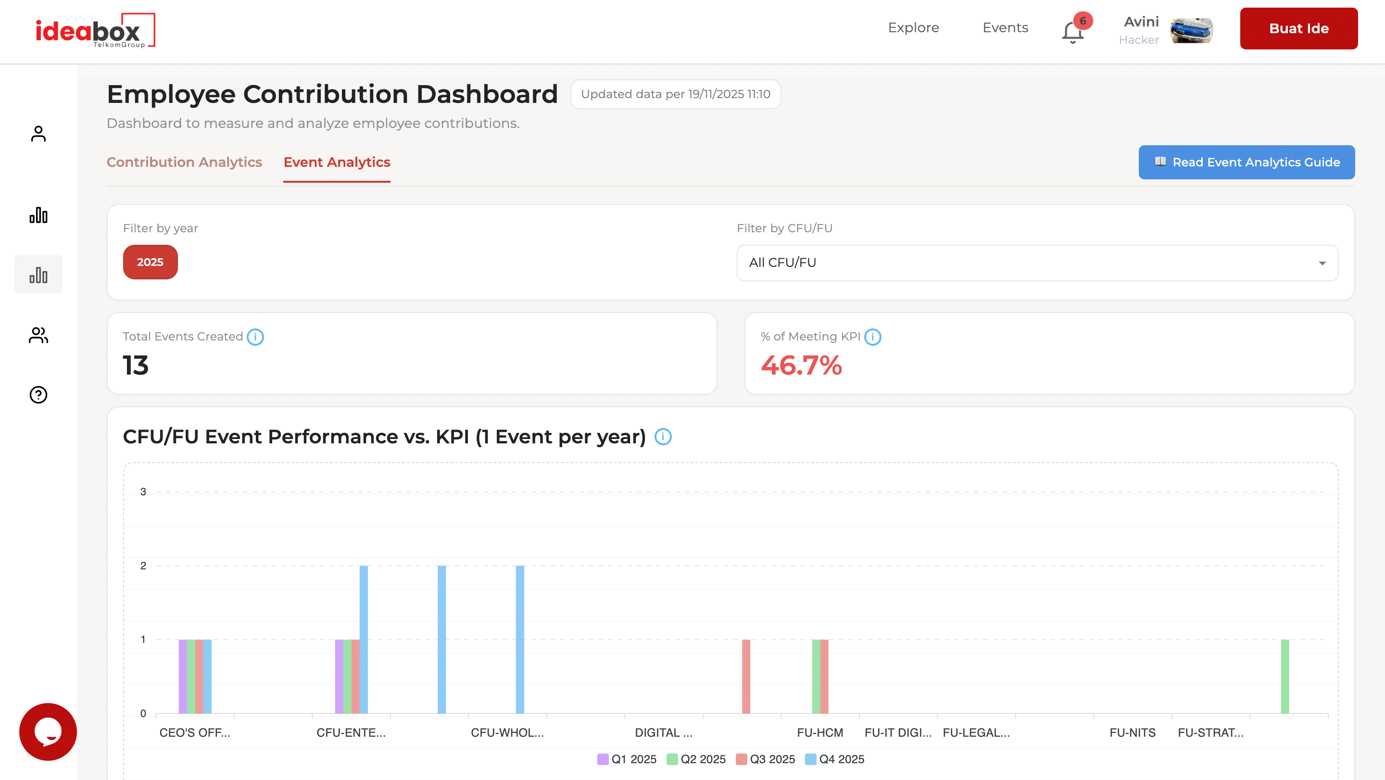Click the first bar chart sidebar icon

(x=38, y=215)
